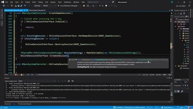Click the yellow warning count icon below editor
Screen dimensions: 193x109
pyautogui.click(x=21, y=75)
